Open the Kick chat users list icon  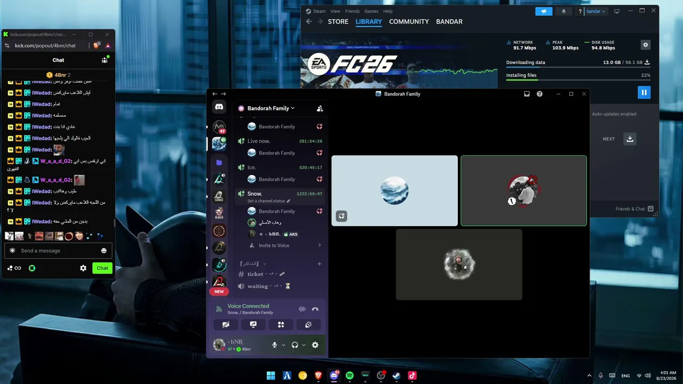pyautogui.click(x=105, y=60)
